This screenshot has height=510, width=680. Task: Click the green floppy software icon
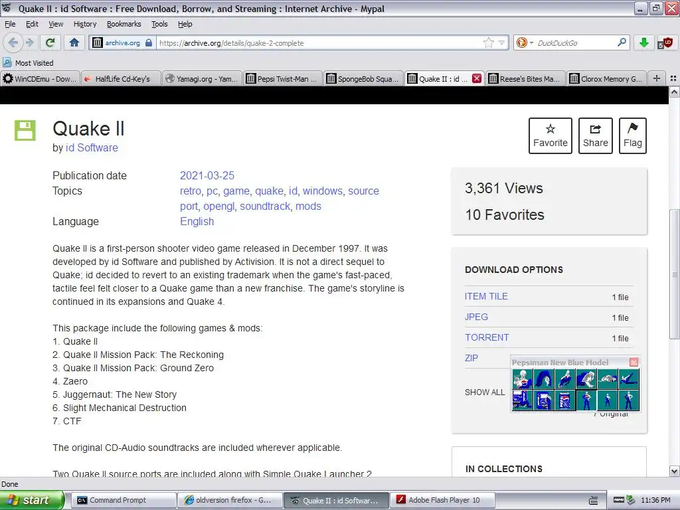point(25,130)
